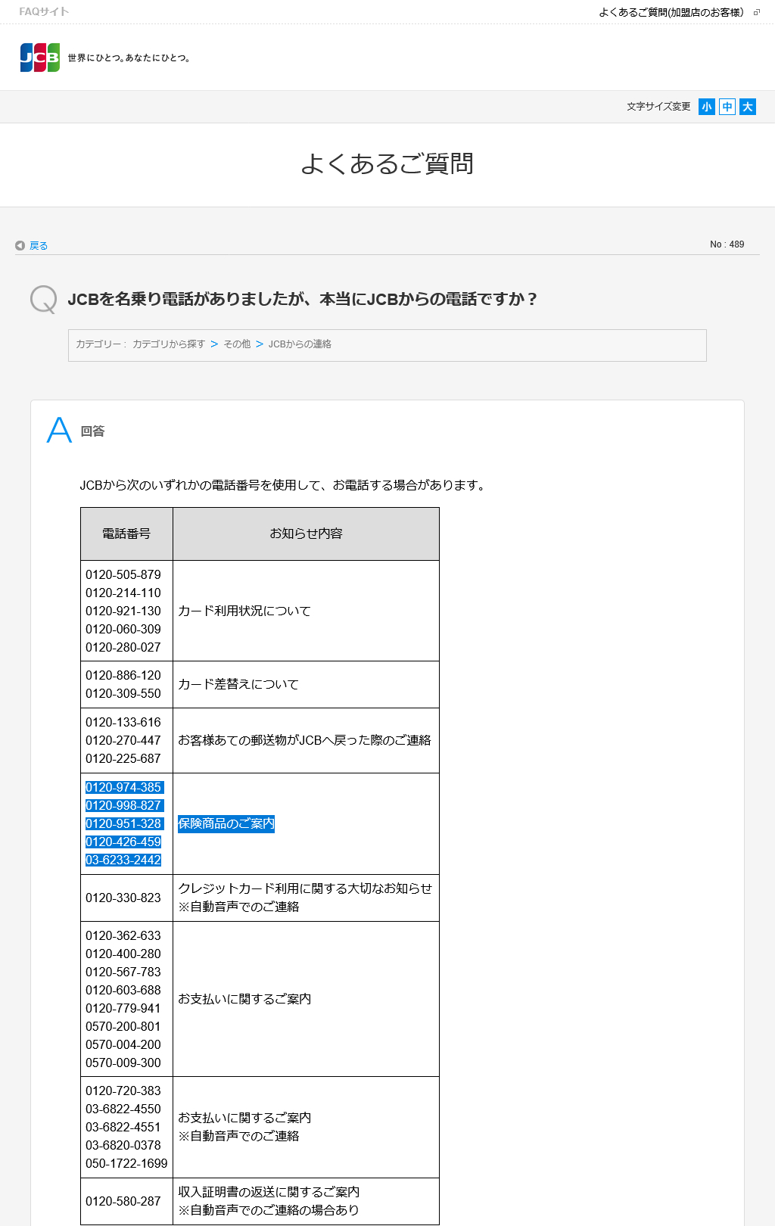Click the クレジットカード利用に関する大切なお知らせ text
The width and height of the screenshot is (775, 1226).
305,888
